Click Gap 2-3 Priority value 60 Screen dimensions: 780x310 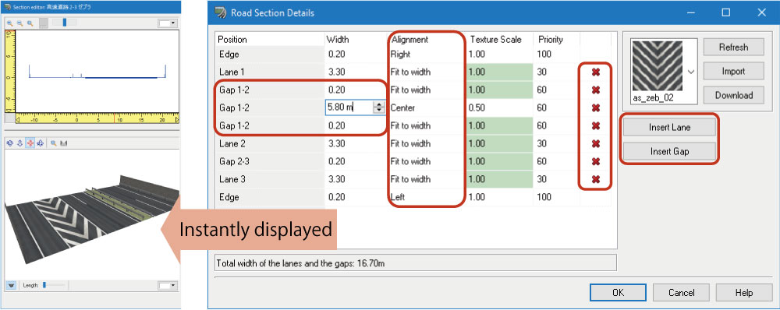tap(542, 161)
